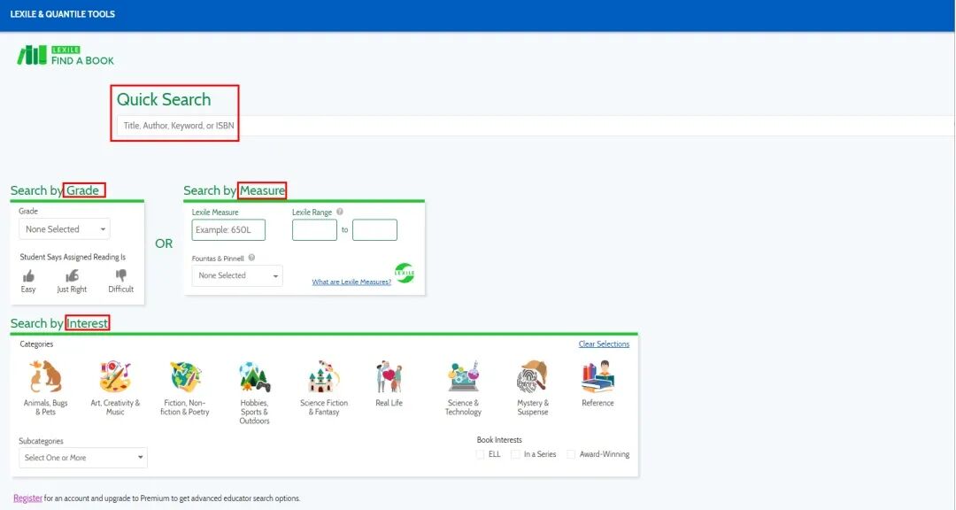Enable the Award-Winning checkbox
The image size is (956, 510).
[x=571, y=454]
